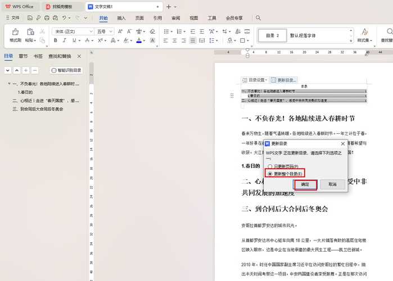Open the font name dropdown 宋体 (正文)

tap(91, 31)
